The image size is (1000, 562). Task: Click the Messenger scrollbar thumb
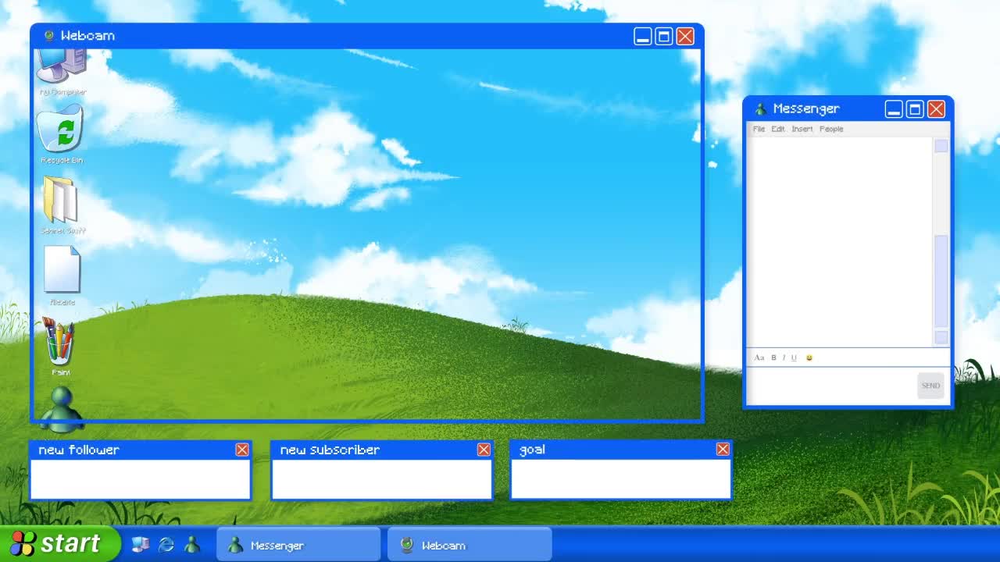(x=941, y=281)
